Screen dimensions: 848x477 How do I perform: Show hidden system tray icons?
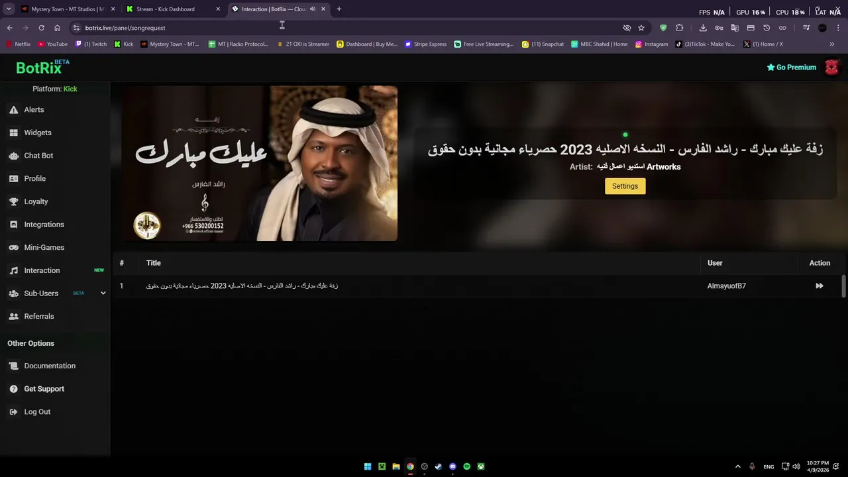click(738, 466)
